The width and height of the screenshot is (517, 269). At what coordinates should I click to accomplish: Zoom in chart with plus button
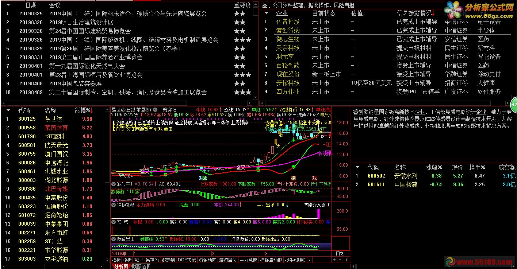pos(334,260)
